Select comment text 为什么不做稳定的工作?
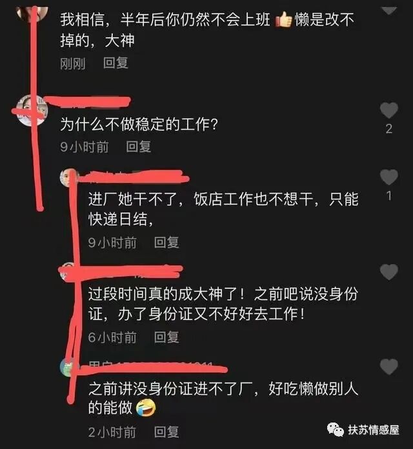The image size is (413, 449). coord(139,125)
